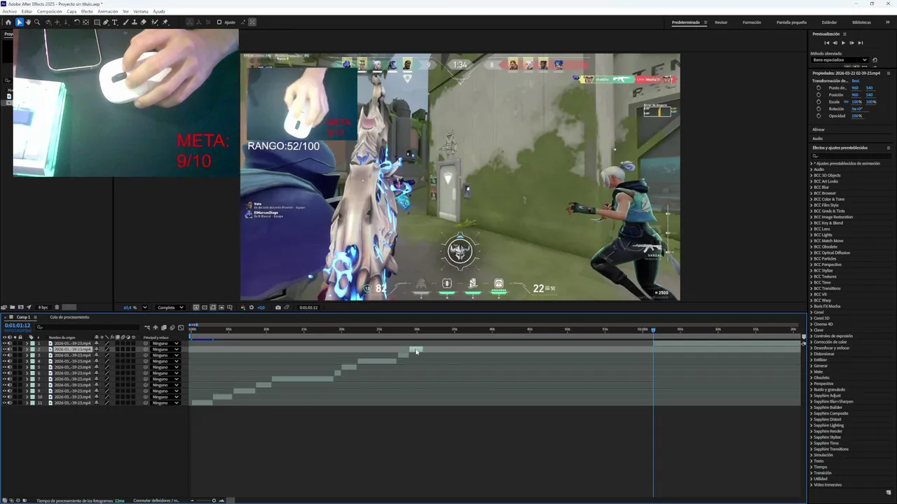Select the Roto Brush tool

[x=154, y=22]
